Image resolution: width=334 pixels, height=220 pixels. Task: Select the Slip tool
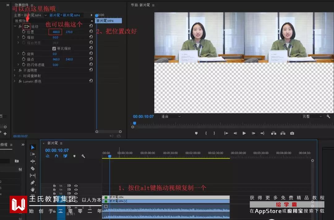click(32, 176)
